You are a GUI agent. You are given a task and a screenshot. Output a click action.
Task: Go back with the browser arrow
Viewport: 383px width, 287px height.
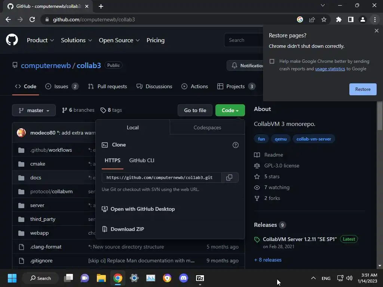[8, 19]
